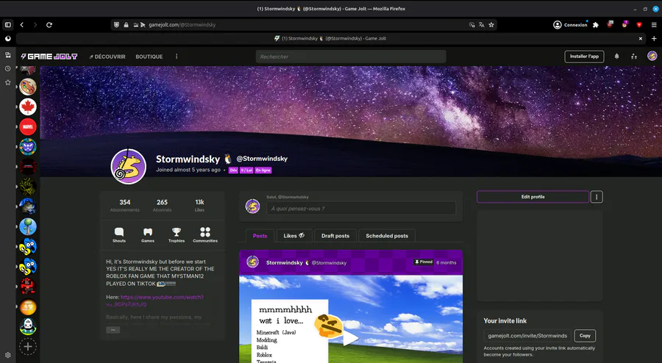
Task: Open the user avatar in top bar
Action: coord(652,56)
